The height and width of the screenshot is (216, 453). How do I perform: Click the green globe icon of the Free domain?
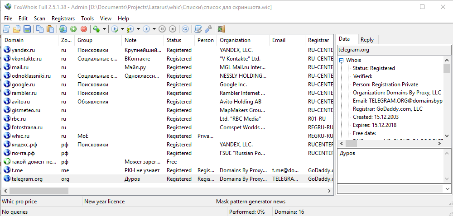pyautogui.click(x=7, y=162)
